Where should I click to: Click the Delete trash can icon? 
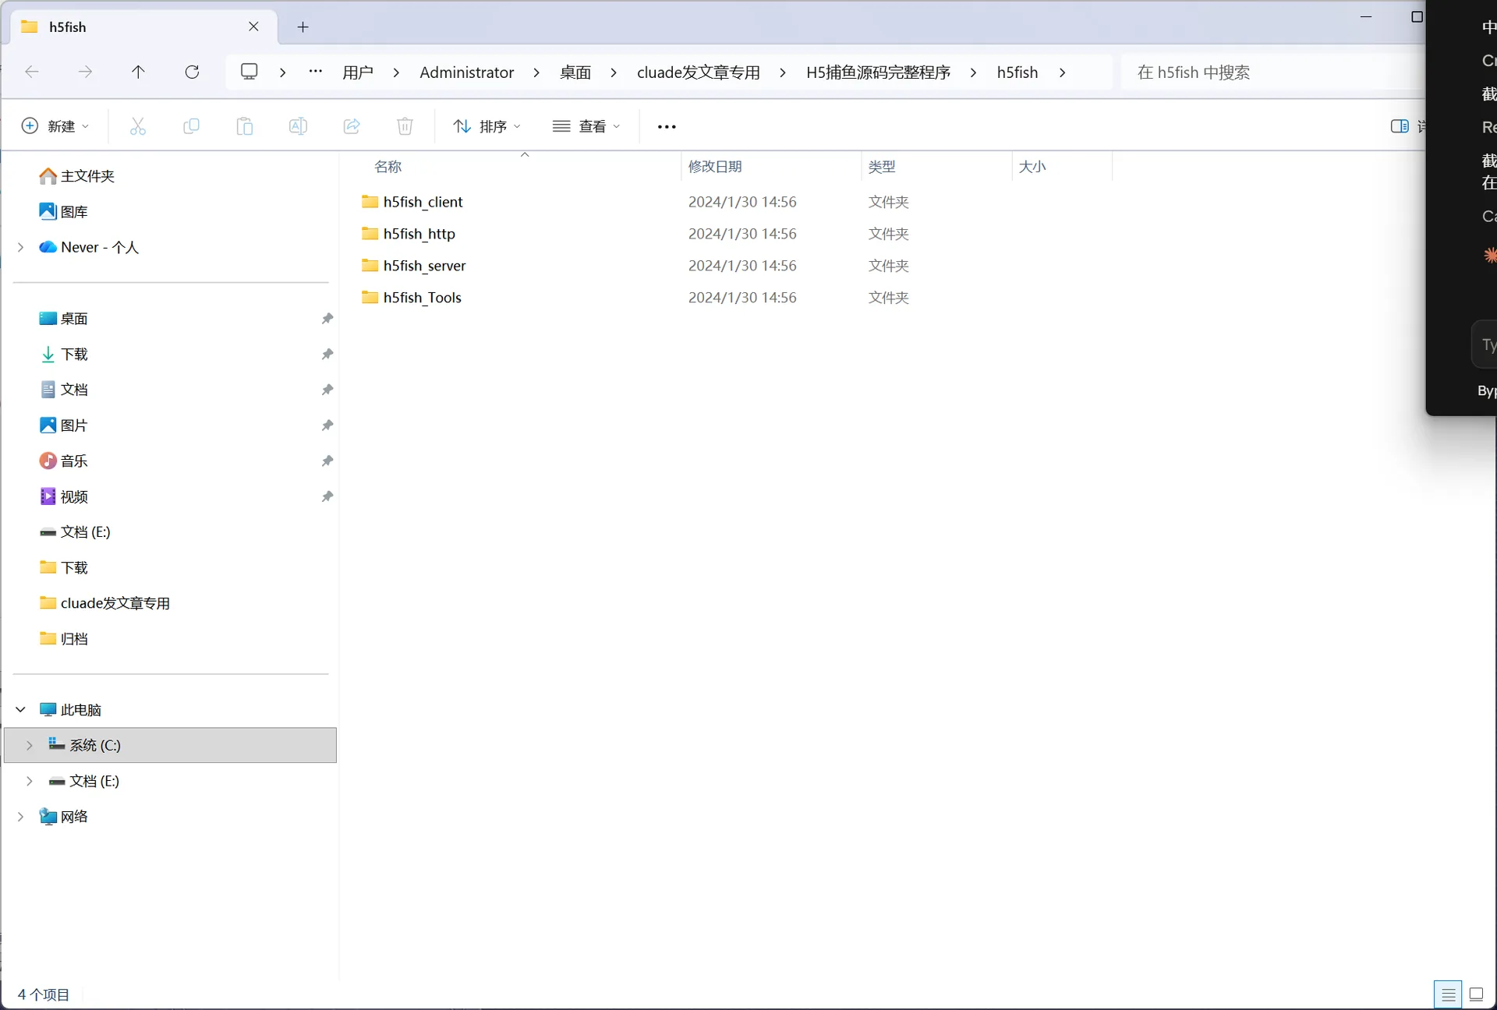pos(405,126)
